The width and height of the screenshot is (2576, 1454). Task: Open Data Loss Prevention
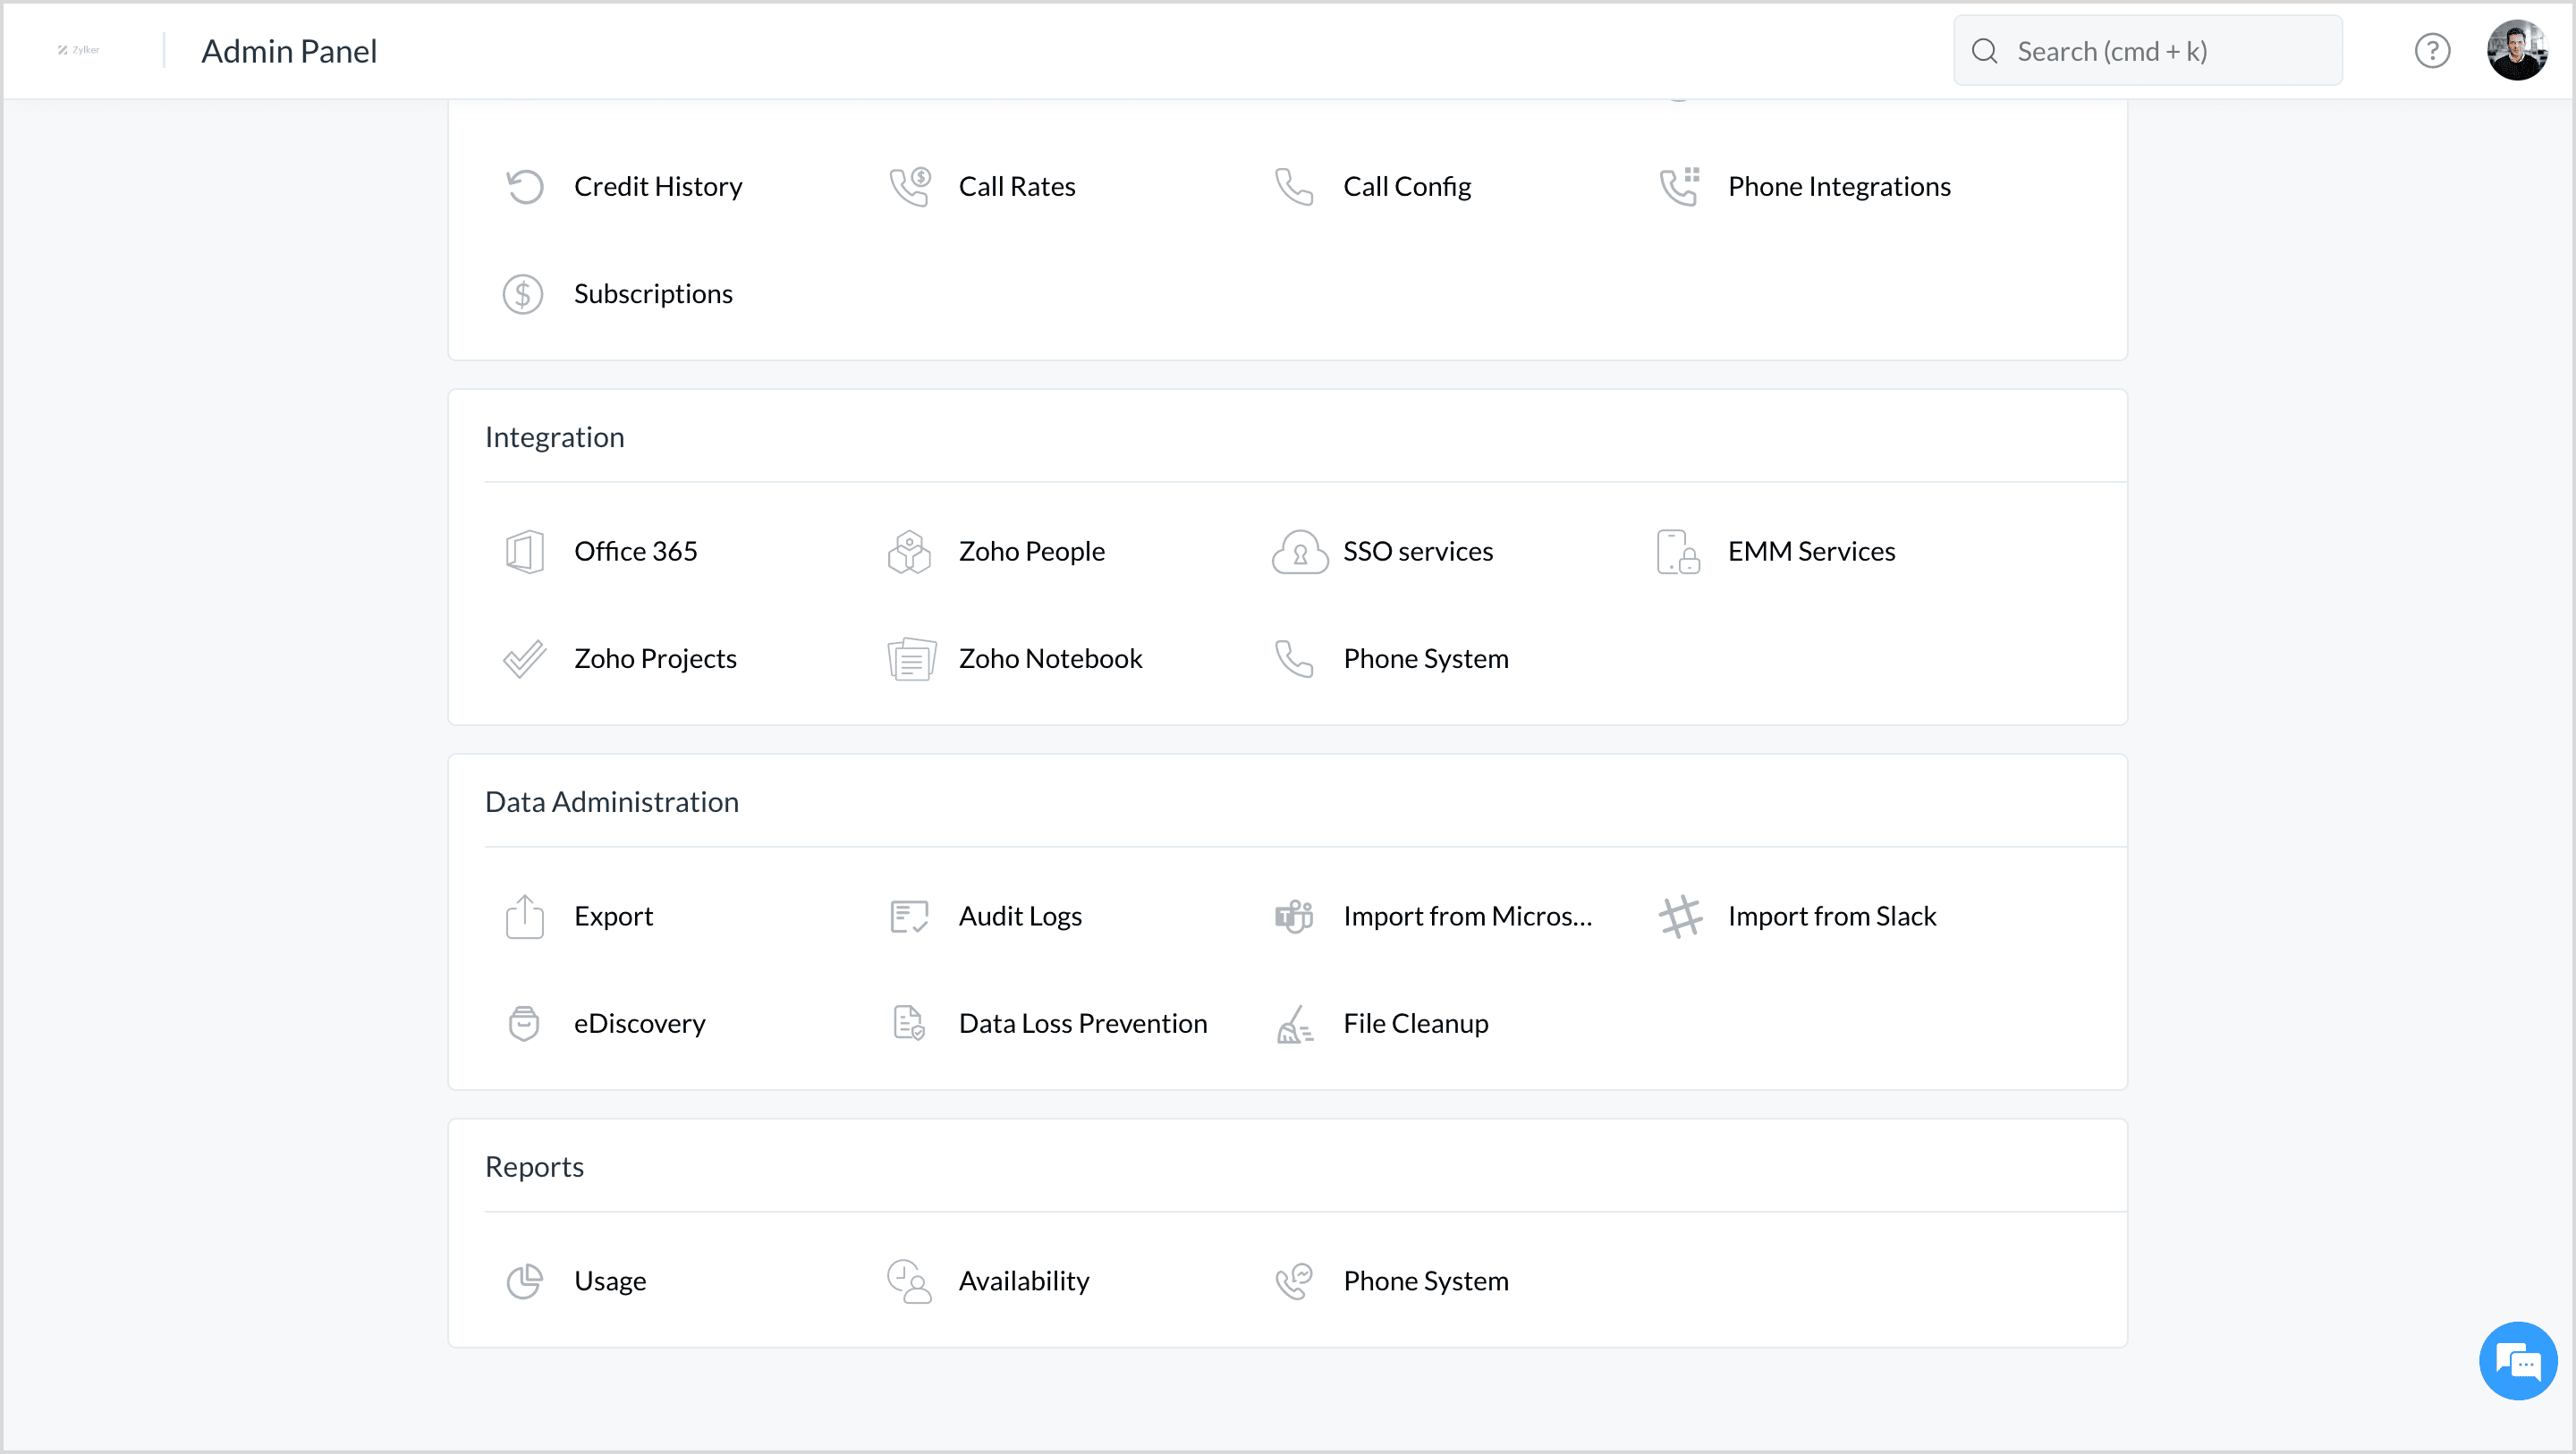(x=1083, y=1024)
